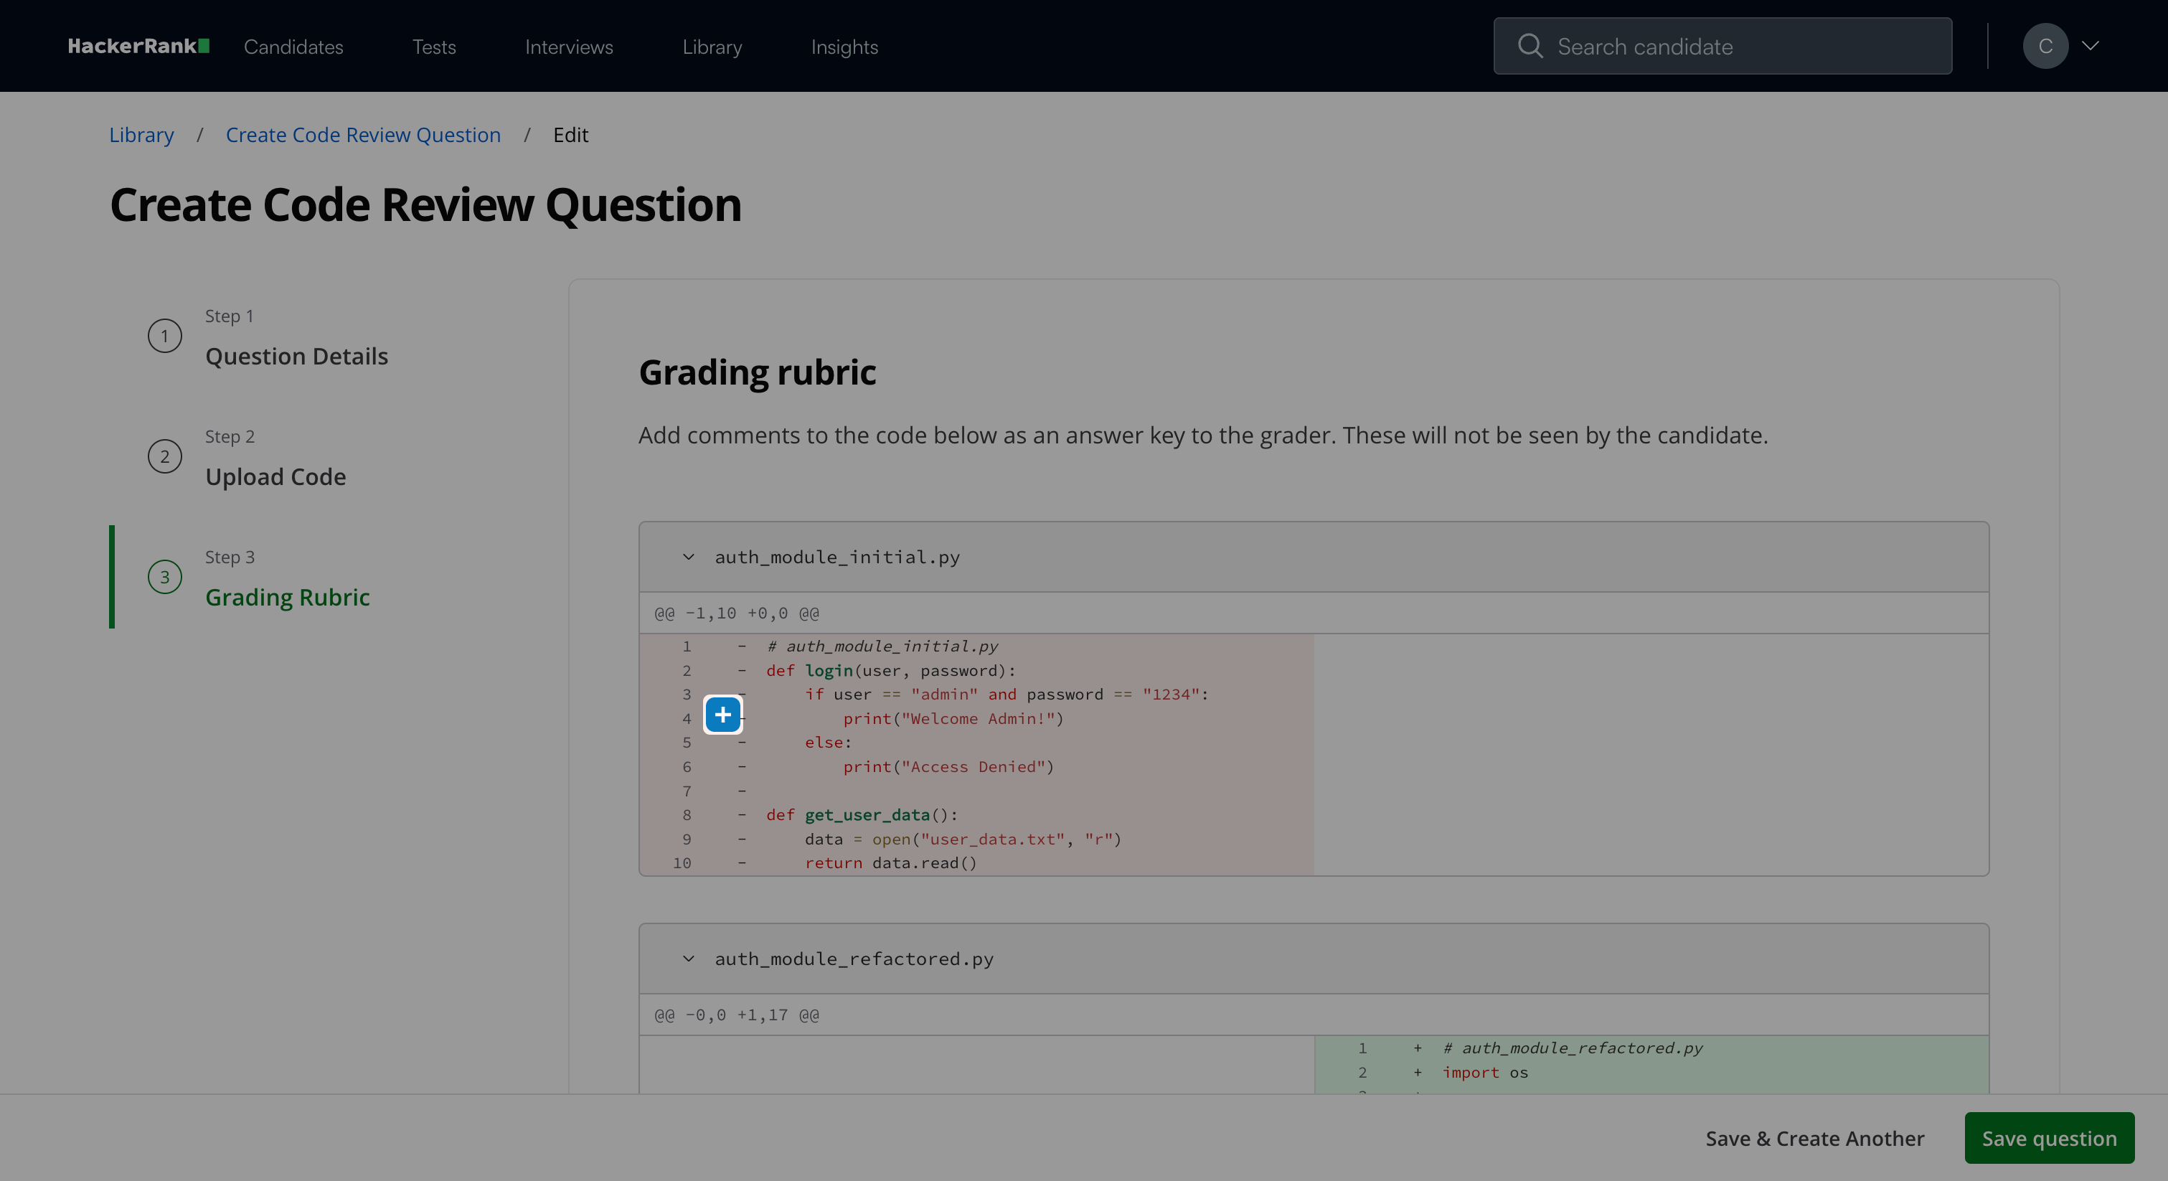Select code line 9 with open call
2168x1181 pixels.
[962, 839]
